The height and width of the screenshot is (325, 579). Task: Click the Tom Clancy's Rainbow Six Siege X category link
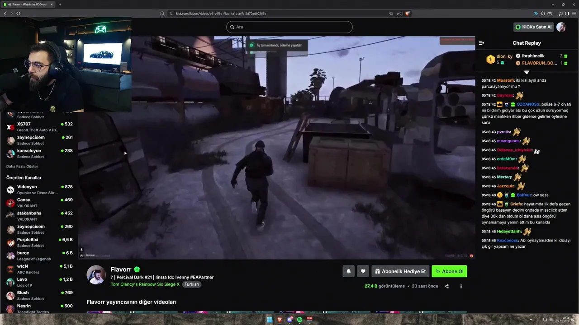(145, 284)
